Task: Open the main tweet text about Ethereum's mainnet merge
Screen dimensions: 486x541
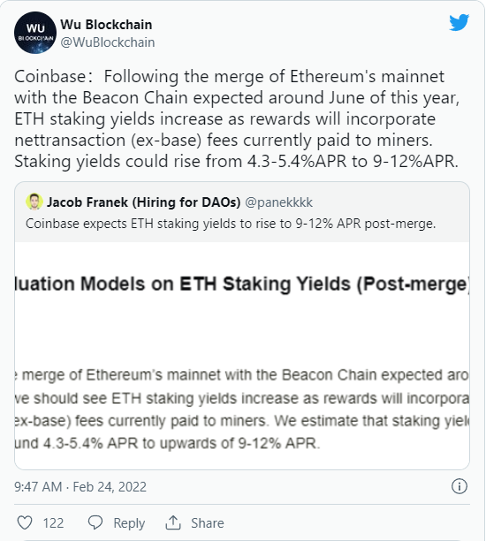Action: click(x=237, y=118)
